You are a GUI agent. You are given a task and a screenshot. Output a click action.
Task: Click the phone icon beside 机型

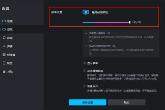coord(4,63)
